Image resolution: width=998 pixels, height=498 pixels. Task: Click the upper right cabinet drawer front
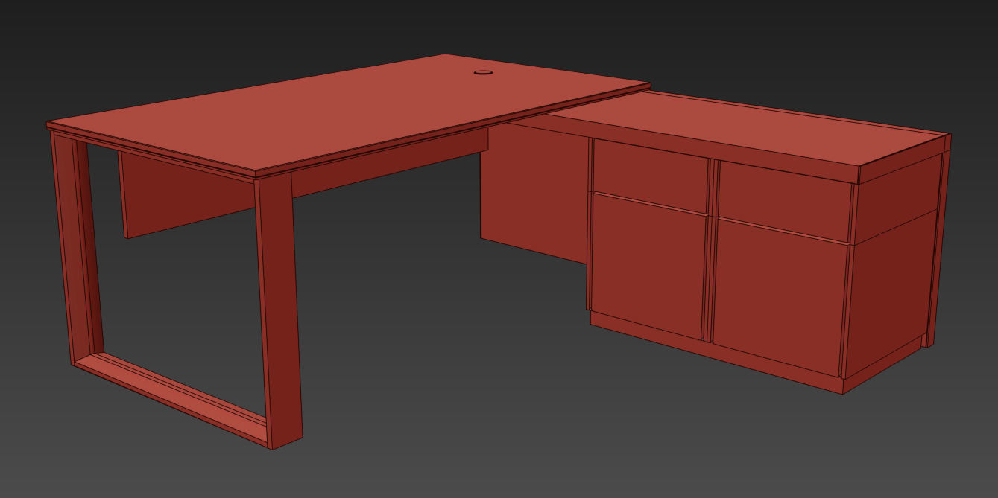(785, 201)
